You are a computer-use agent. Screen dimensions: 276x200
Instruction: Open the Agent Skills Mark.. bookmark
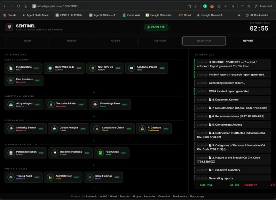[x=36, y=15]
